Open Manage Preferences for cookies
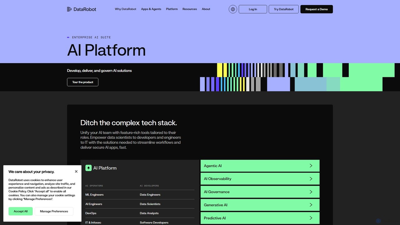The height and width of the screenshot is (225, 400). pos(54,211)
